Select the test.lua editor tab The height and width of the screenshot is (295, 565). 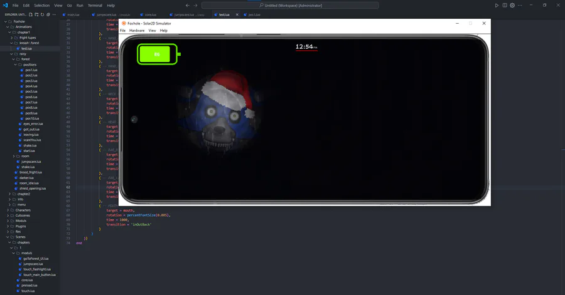tap(224, 15)
